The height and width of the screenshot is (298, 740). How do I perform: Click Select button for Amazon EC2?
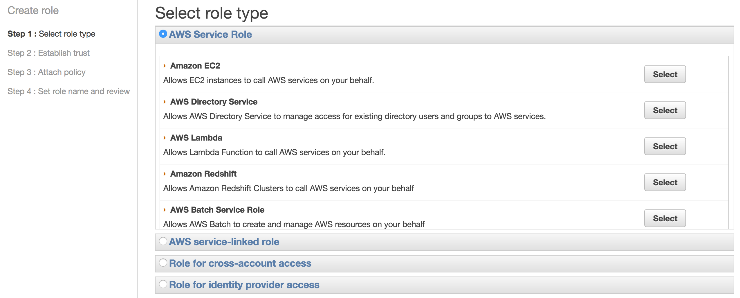pyautogui.click(x=665, y=74)
